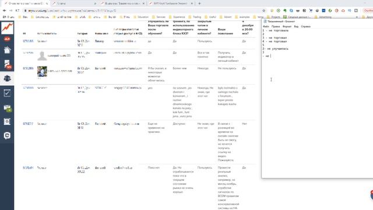Click the red chart logo in sidebar
Viewport: 373px width, 210px height.
(x=7, y=27)
